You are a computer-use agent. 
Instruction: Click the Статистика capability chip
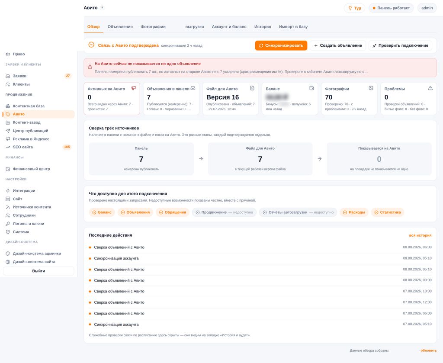[387, 212]
